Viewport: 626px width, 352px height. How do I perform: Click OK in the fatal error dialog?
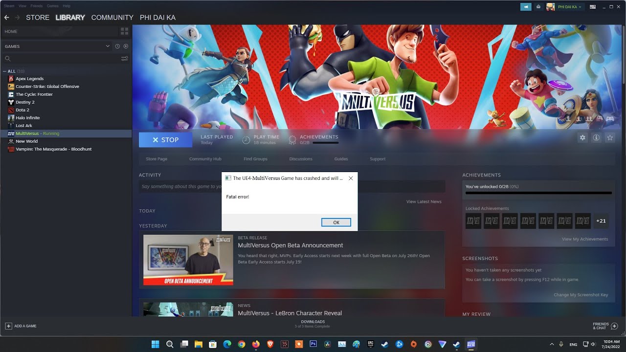336,222
